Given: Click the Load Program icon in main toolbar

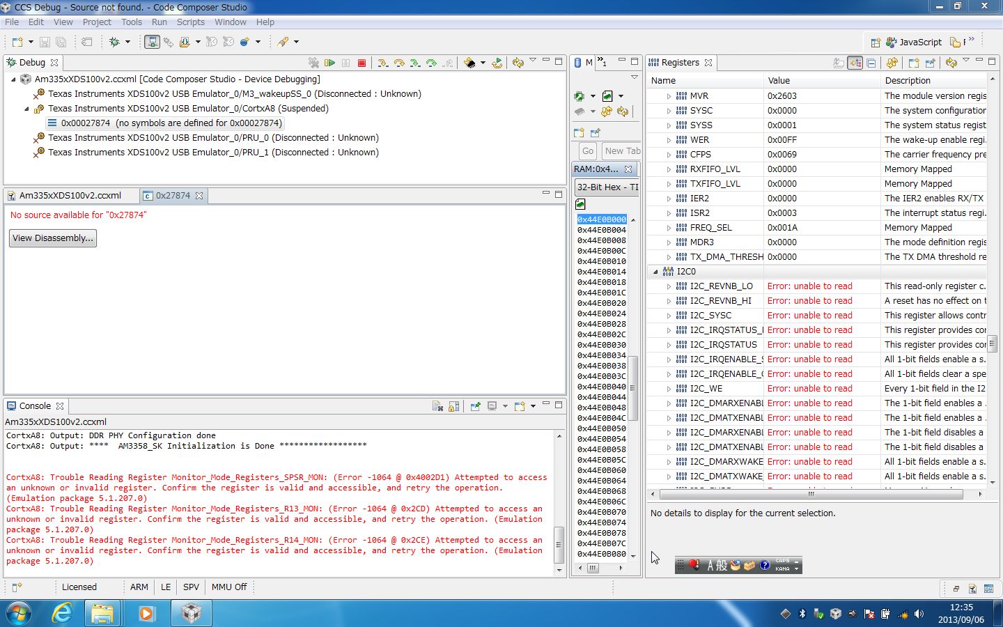Looking at the screenshot, I should click(184, 42).
